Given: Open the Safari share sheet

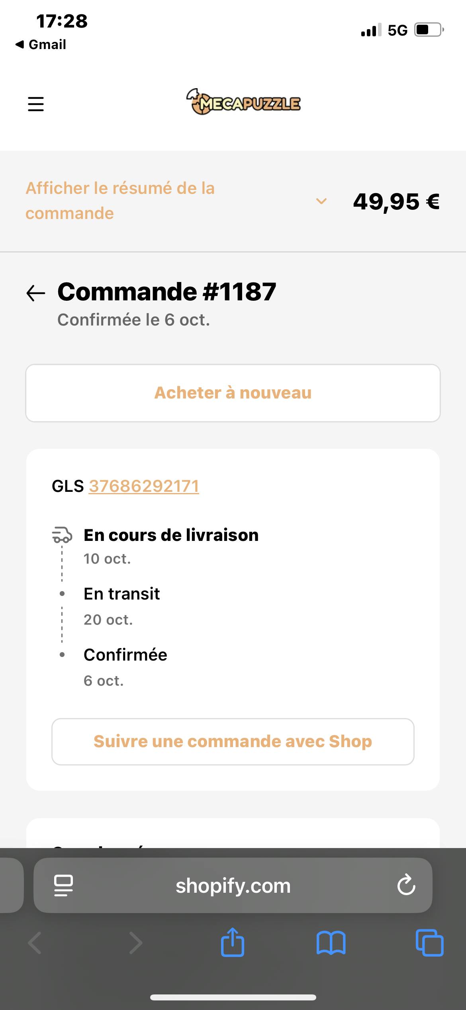Looking at the screenshot, I should pyautogui.click(x=233, y=943).
